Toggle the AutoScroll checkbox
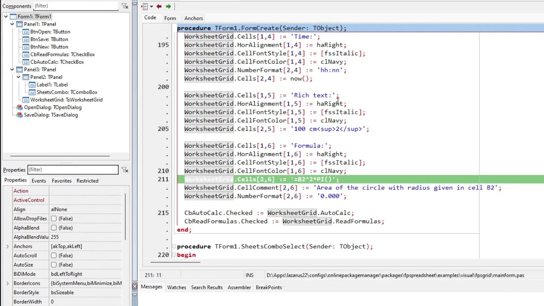 point(54,255)
